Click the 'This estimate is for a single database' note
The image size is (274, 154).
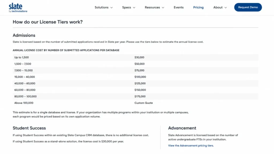(101, 114)
